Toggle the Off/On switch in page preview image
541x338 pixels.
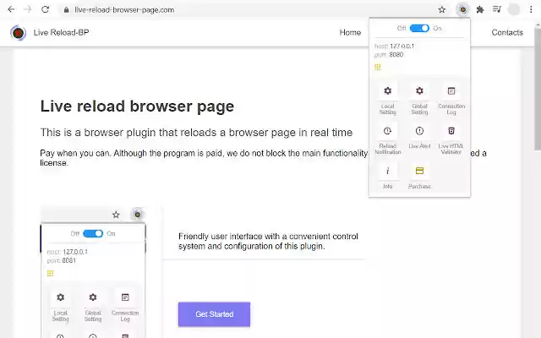[93, 233]
